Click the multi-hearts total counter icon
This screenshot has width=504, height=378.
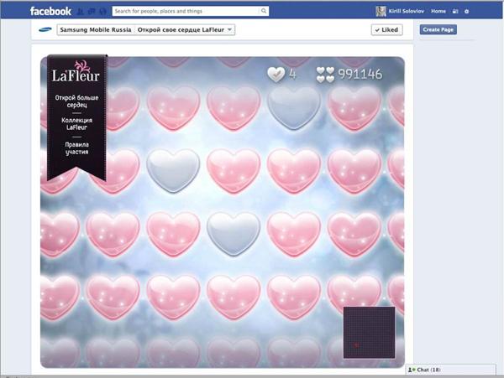pos(325,75)
